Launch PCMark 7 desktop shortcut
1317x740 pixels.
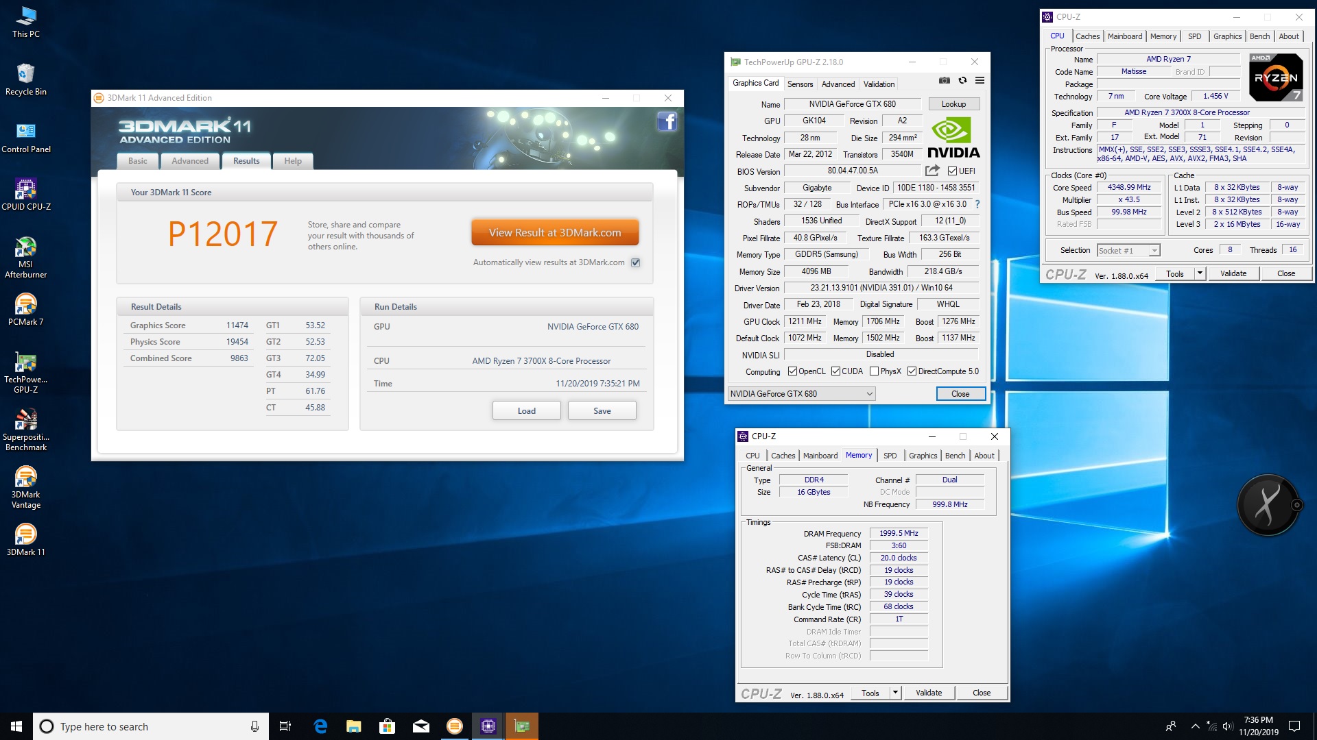point(26,310)
